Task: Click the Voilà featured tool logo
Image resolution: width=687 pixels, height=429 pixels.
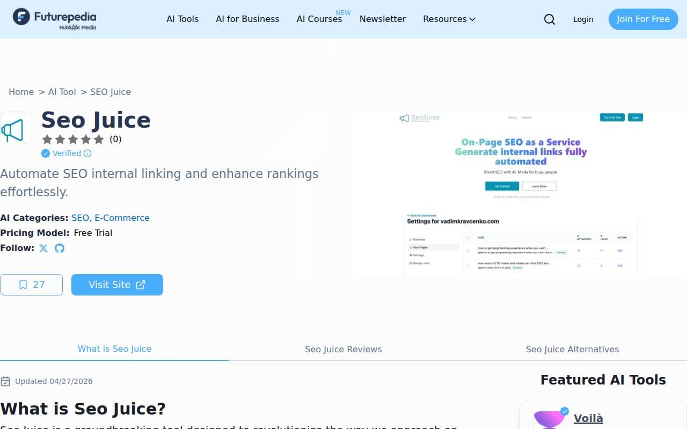Action: pyautogui.click(x=549, y=419)
